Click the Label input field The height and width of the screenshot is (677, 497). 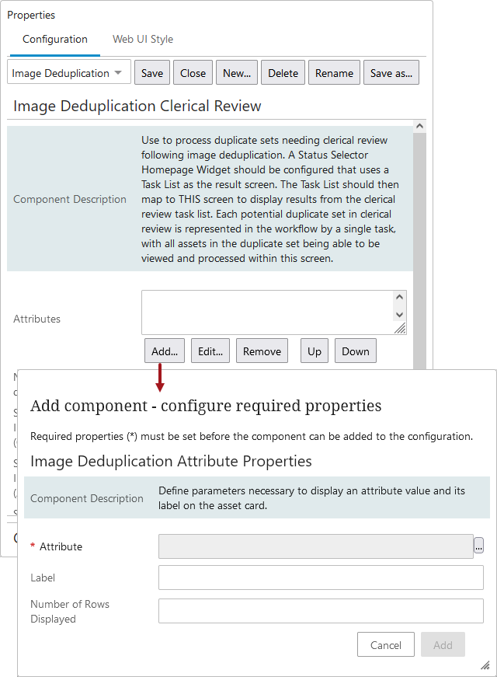click(x=321, y=578)
